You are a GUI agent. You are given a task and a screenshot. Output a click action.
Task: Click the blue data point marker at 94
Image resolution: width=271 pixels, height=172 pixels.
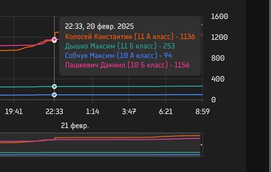tap(54, 95)
